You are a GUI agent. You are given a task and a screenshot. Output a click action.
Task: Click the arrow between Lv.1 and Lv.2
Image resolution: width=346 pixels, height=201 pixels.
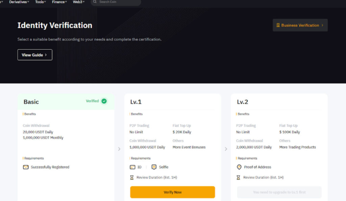(226, 149)
